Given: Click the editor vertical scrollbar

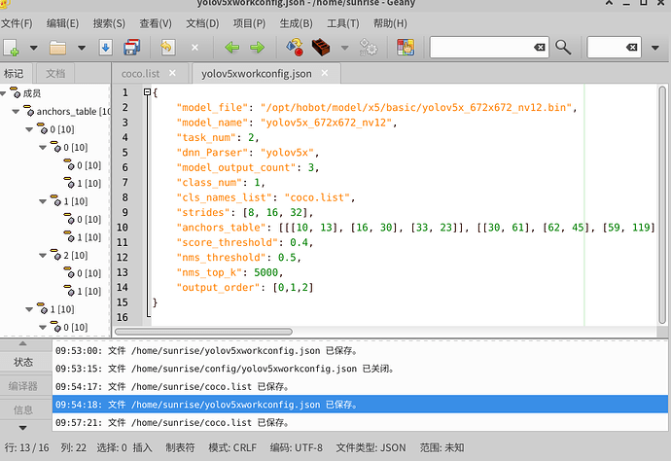Looking at the screenshot, I should click(x=662, y=204).
